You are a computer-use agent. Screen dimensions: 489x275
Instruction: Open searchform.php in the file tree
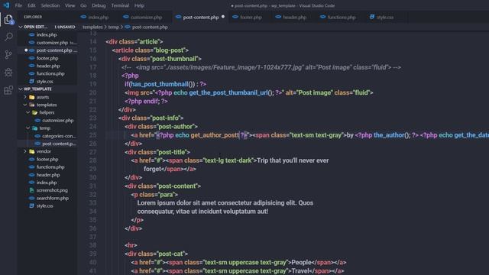[53, 198]
